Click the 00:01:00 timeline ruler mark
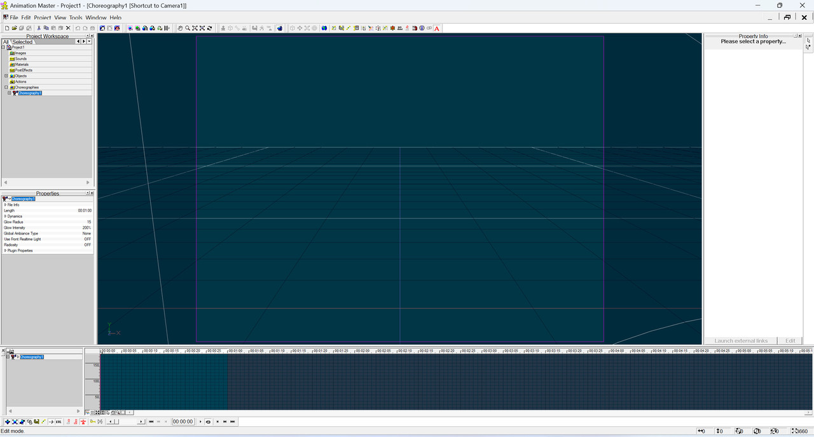Screen dimensions: 814x437 pos(235,350)
